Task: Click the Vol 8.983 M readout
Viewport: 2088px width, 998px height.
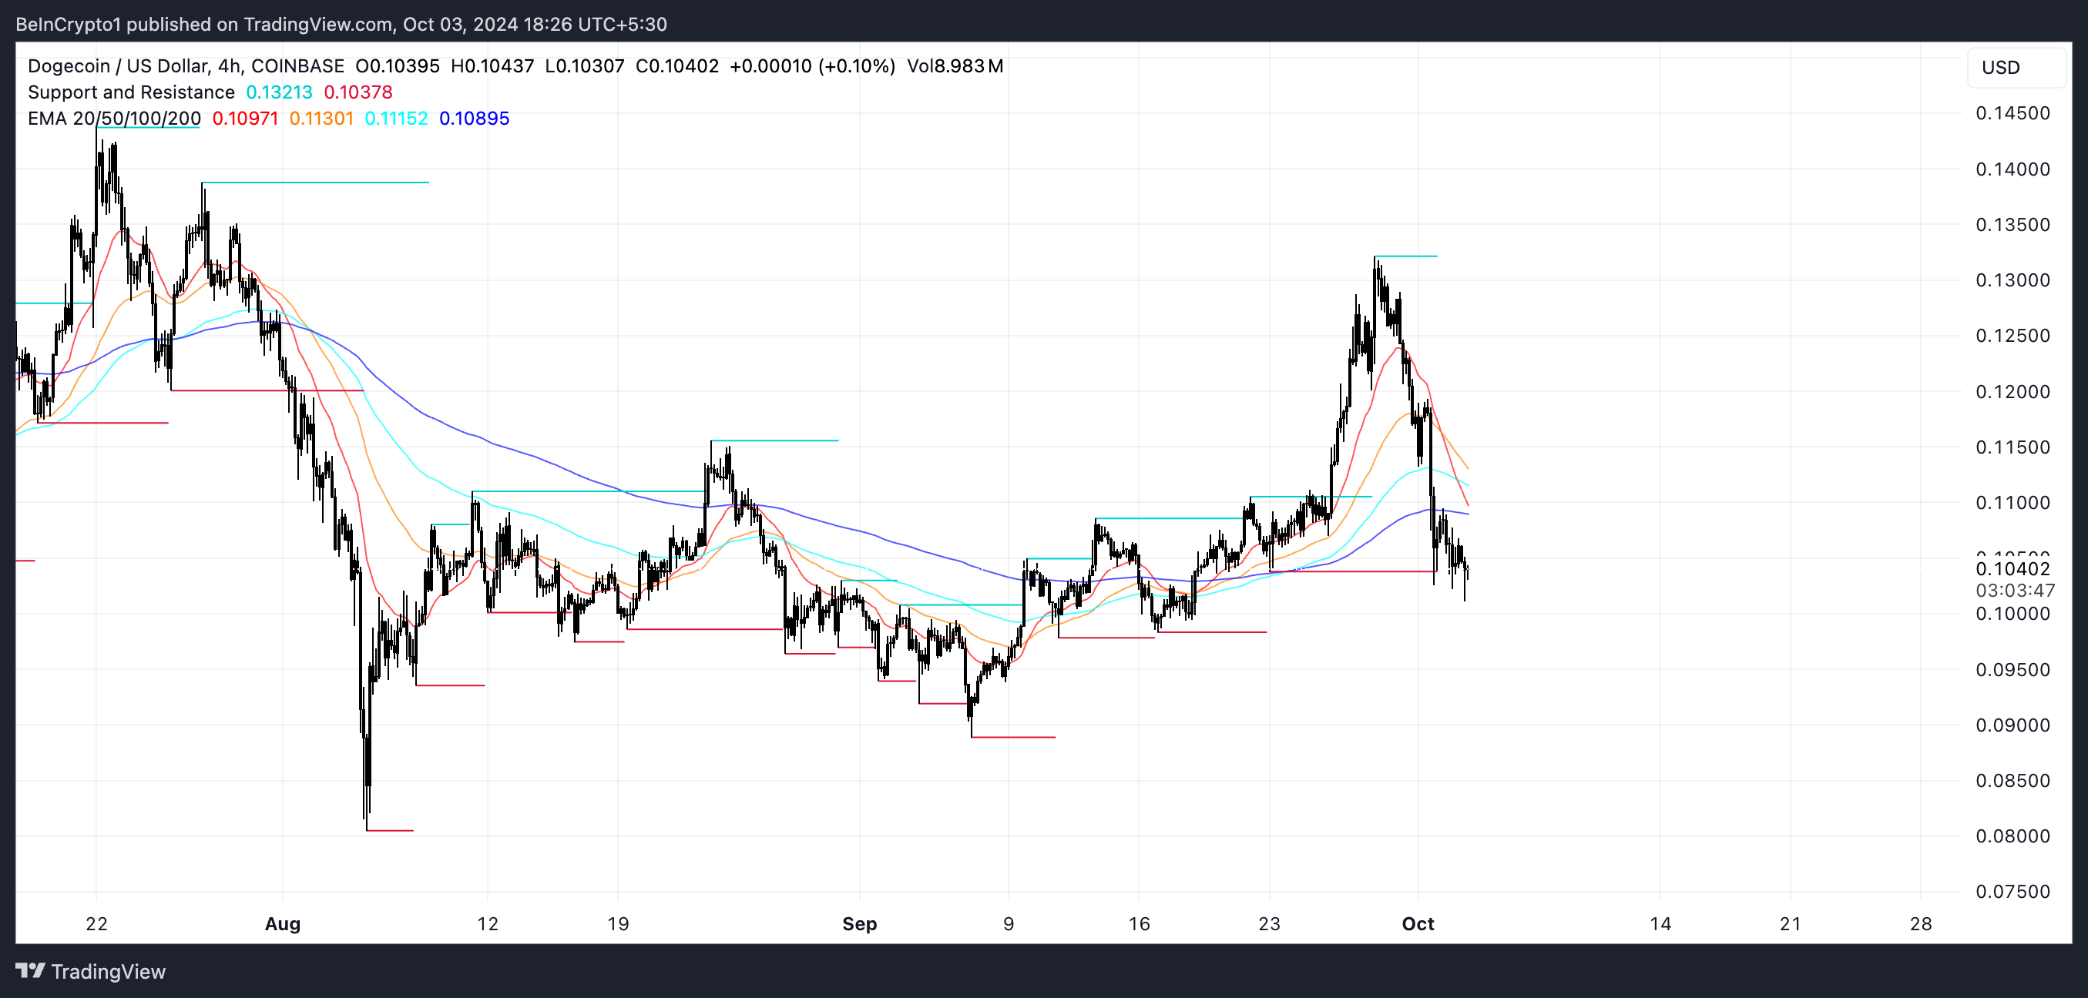Action: coord(954,66)
